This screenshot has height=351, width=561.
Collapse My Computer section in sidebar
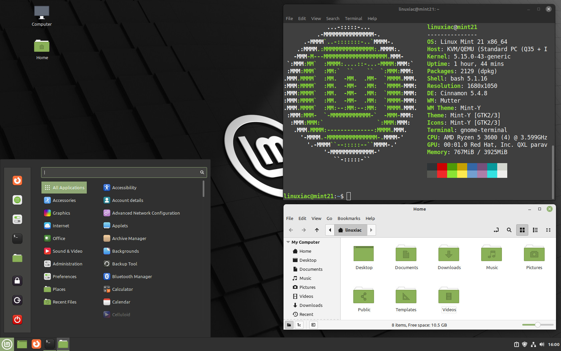[x=288, y=242]
